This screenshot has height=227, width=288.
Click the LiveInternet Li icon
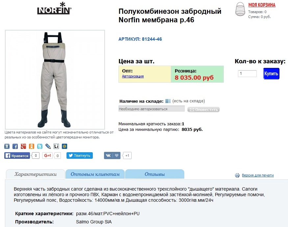[56, 146]
